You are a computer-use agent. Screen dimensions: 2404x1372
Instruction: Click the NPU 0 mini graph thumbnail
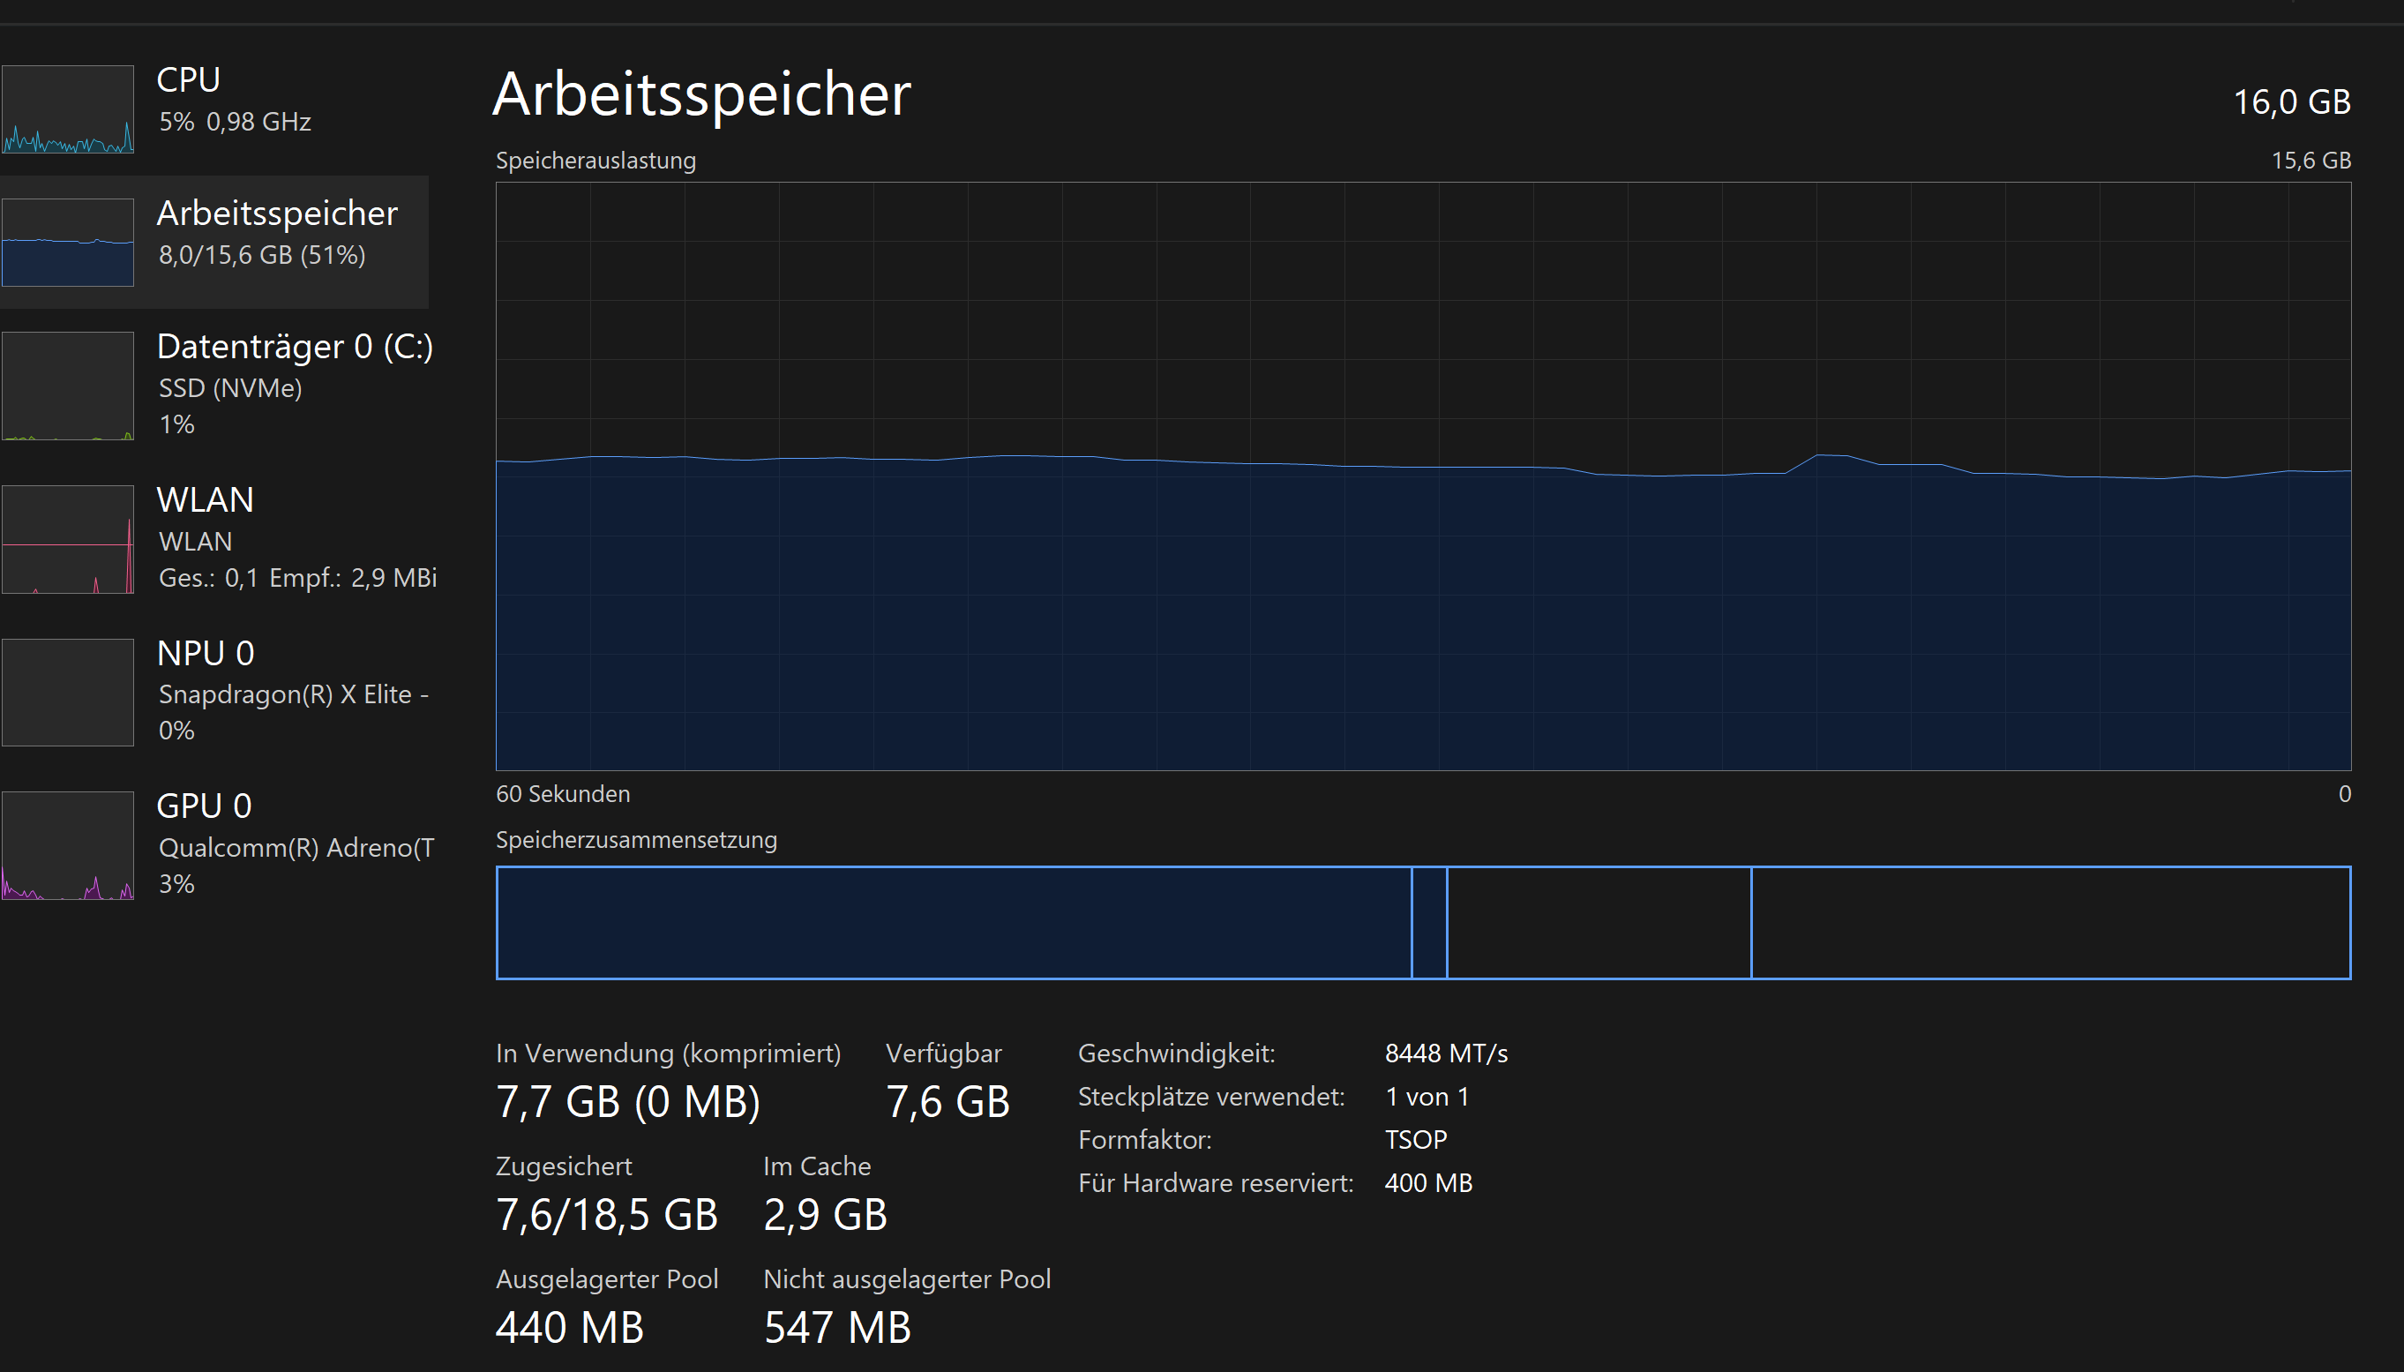68,693
